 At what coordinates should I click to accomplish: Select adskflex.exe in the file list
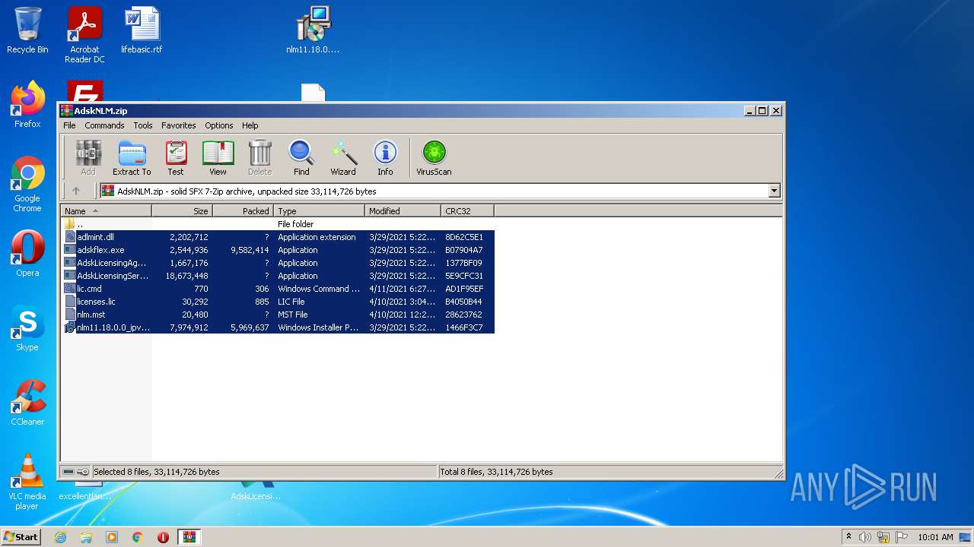(x=278, y=250)
